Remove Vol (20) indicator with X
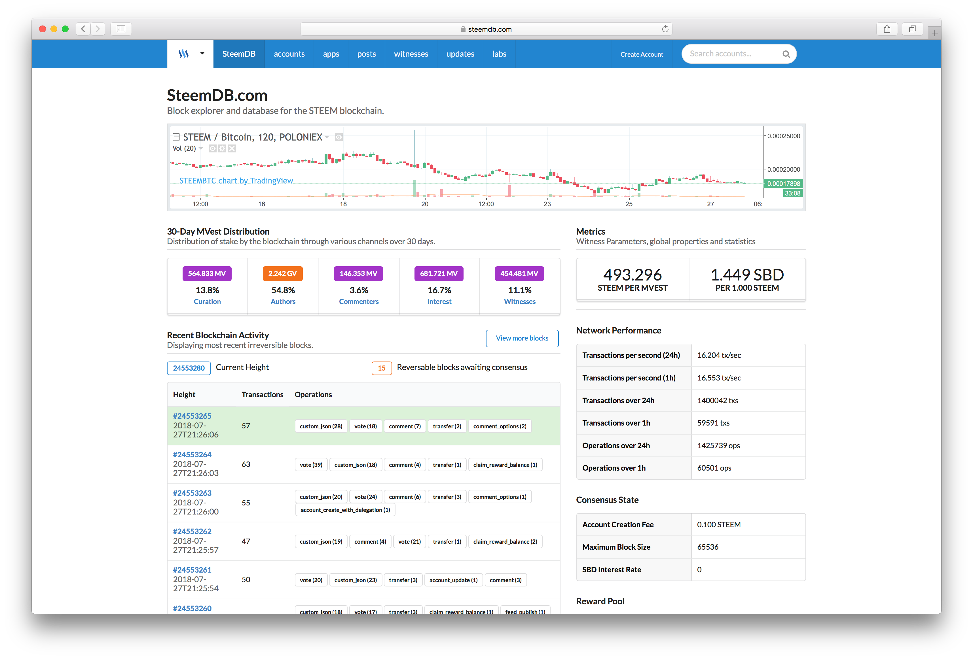The width and height of the screenshot is (973, 659). pyautogui.click(x=232, y=148)
